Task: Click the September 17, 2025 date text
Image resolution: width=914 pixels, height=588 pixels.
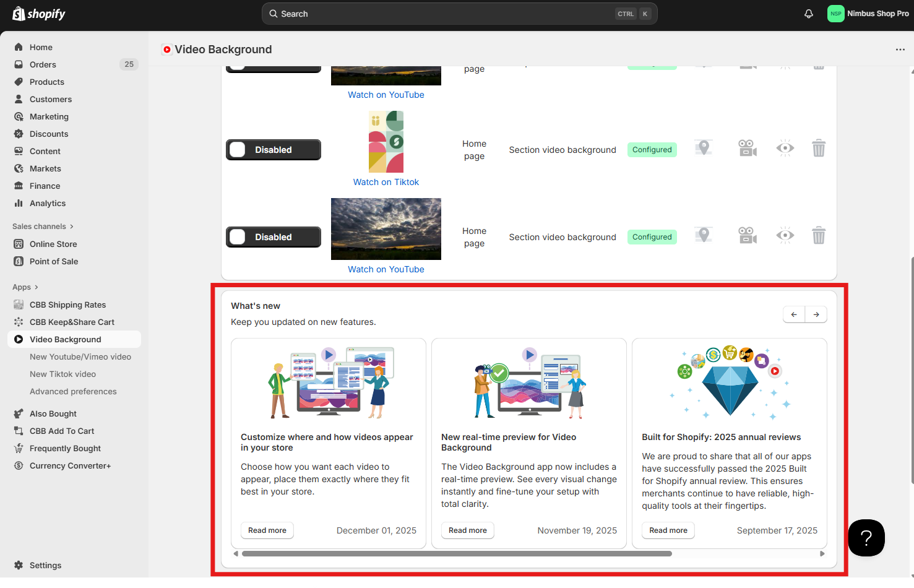Action: point(777,530)
